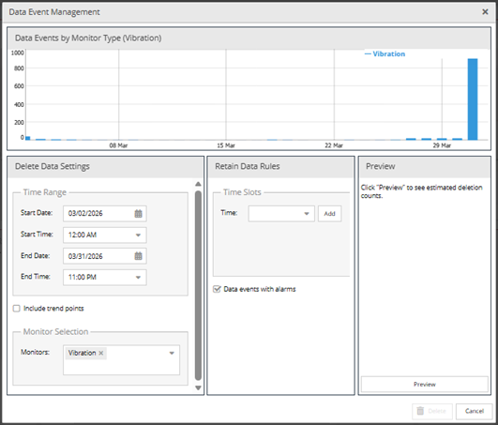The image size is (498, 425).
Task: Click the 15 Mar axis label
Action: [226, 145]
